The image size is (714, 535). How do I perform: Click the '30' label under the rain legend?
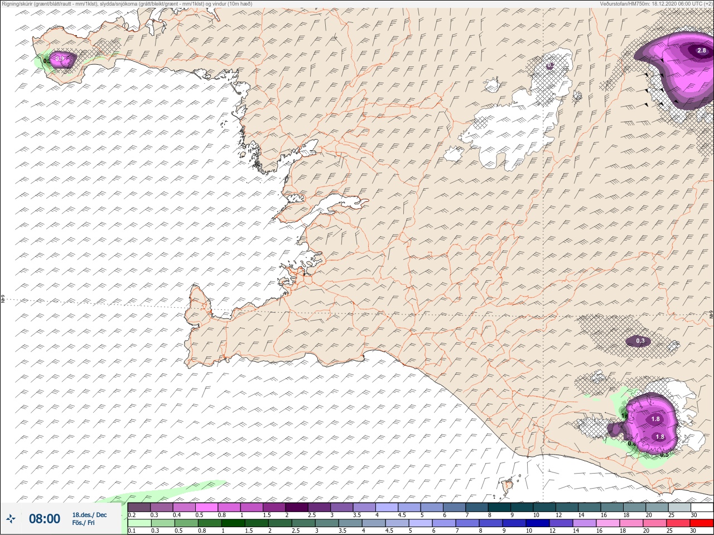pyautogui.click(x=693, y=531)
